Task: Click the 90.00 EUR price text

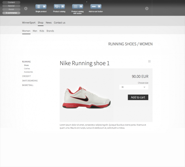Action: tap(140, 76)
